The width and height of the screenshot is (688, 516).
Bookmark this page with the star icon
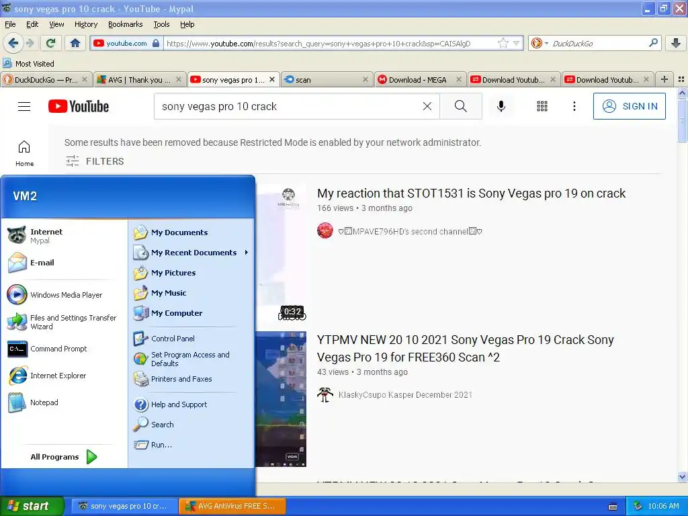(x=503, y=43)
